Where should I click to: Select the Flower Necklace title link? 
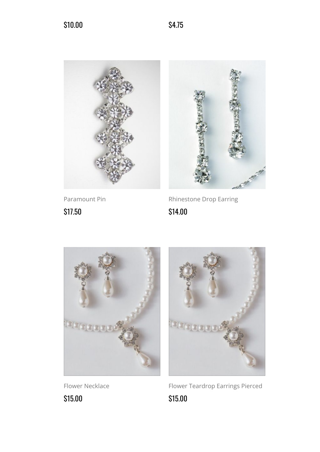pos(87,386)
